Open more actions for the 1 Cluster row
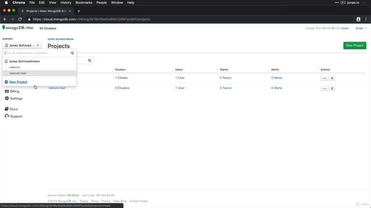371x208 pixels. coord(325,78)
